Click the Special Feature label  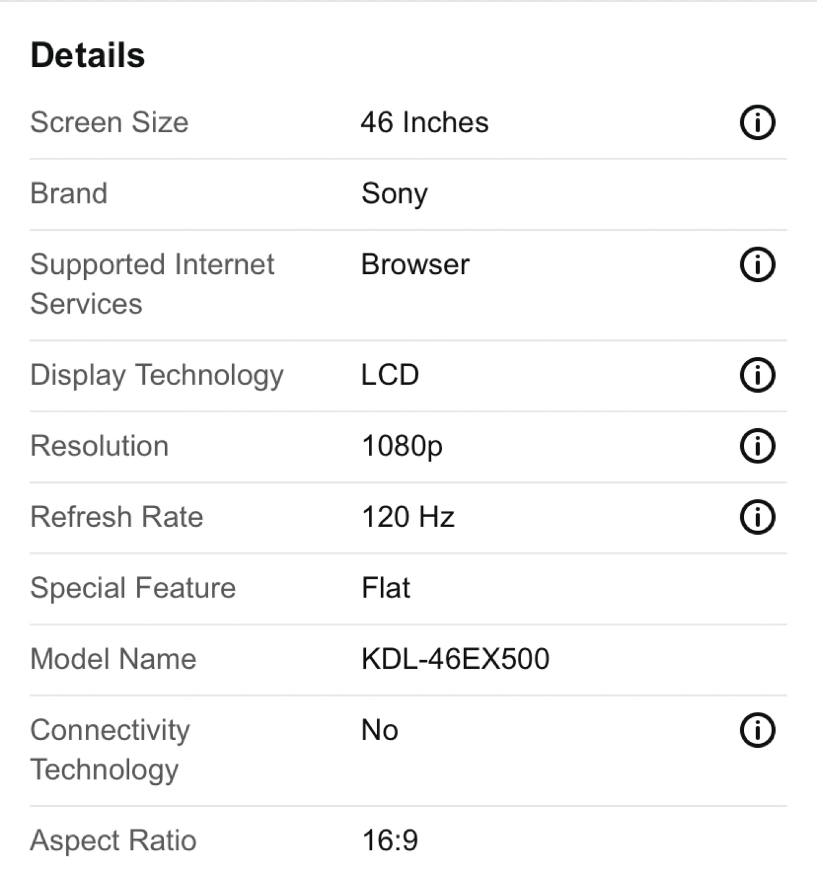133,589
